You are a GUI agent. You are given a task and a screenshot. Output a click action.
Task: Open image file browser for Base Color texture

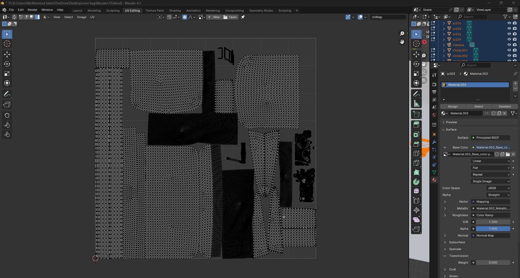tap(508, 154)
